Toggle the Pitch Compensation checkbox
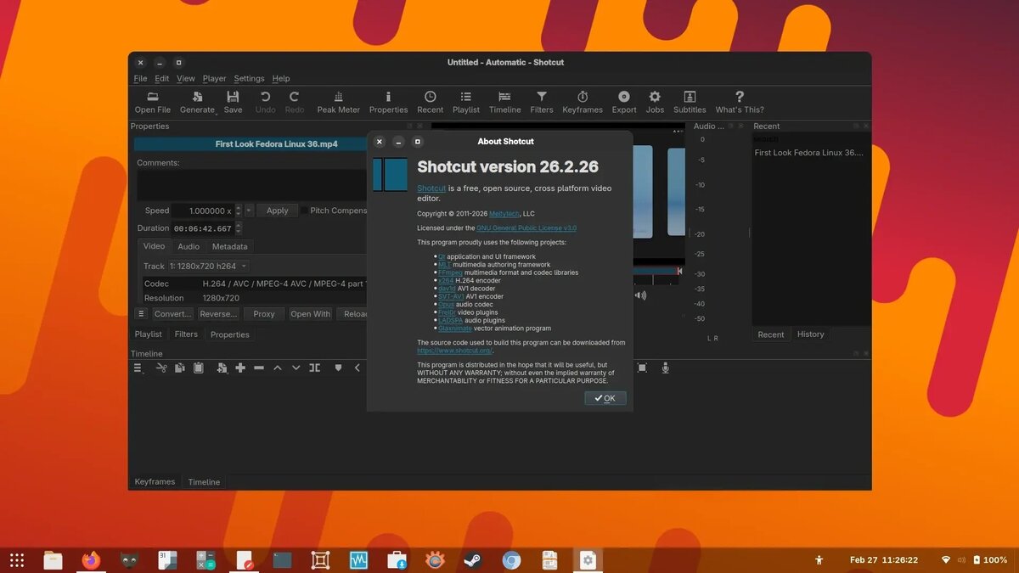Screen dimensions: 1019x573 [x=305, y=211]
